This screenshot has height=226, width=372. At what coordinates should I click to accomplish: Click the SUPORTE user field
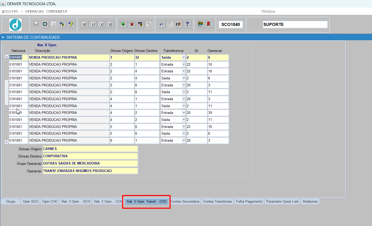pos(295,24)
